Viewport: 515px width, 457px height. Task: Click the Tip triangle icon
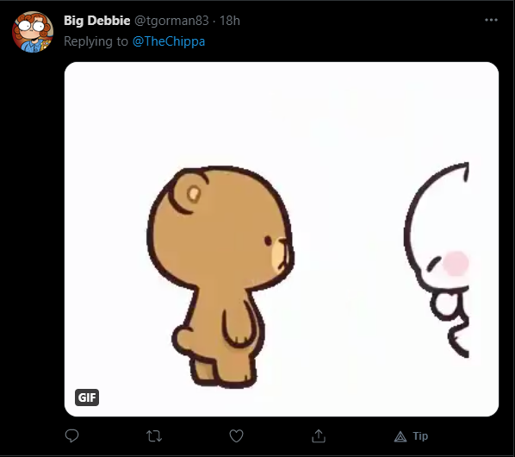[x=400, y=436]
